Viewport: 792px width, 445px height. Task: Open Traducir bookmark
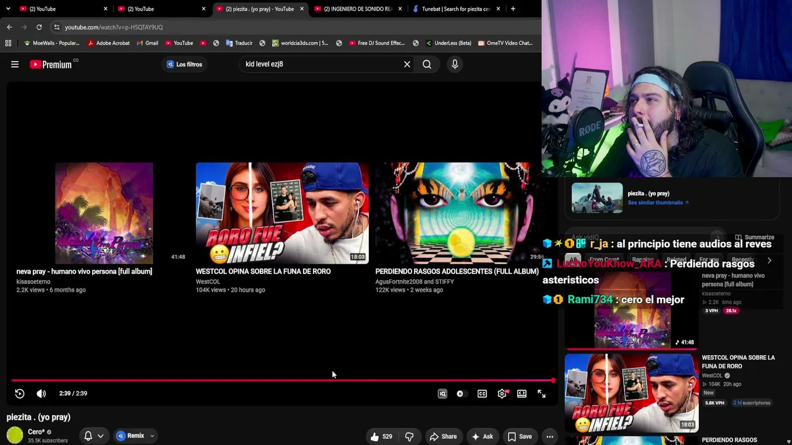tap(239, 43)
